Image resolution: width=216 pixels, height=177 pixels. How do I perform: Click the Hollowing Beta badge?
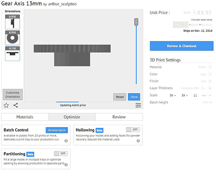[100, 130]
